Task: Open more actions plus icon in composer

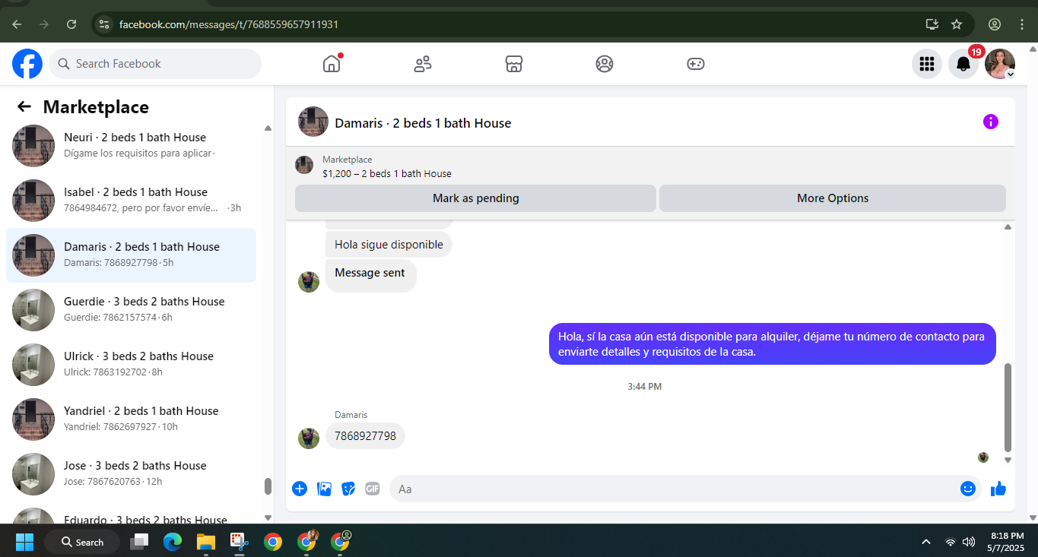Action: [300, 489]
